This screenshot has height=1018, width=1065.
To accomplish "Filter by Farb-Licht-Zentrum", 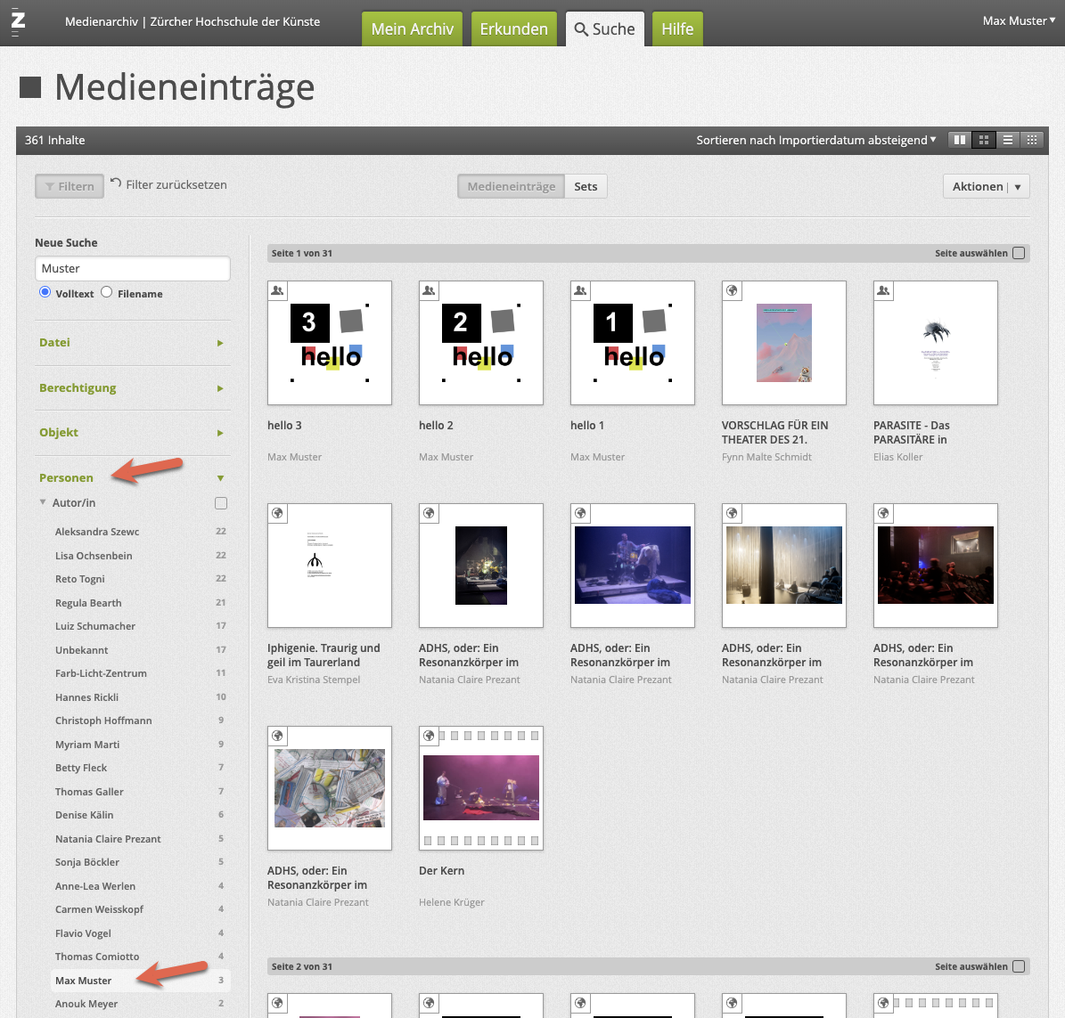I will (141, 673).
